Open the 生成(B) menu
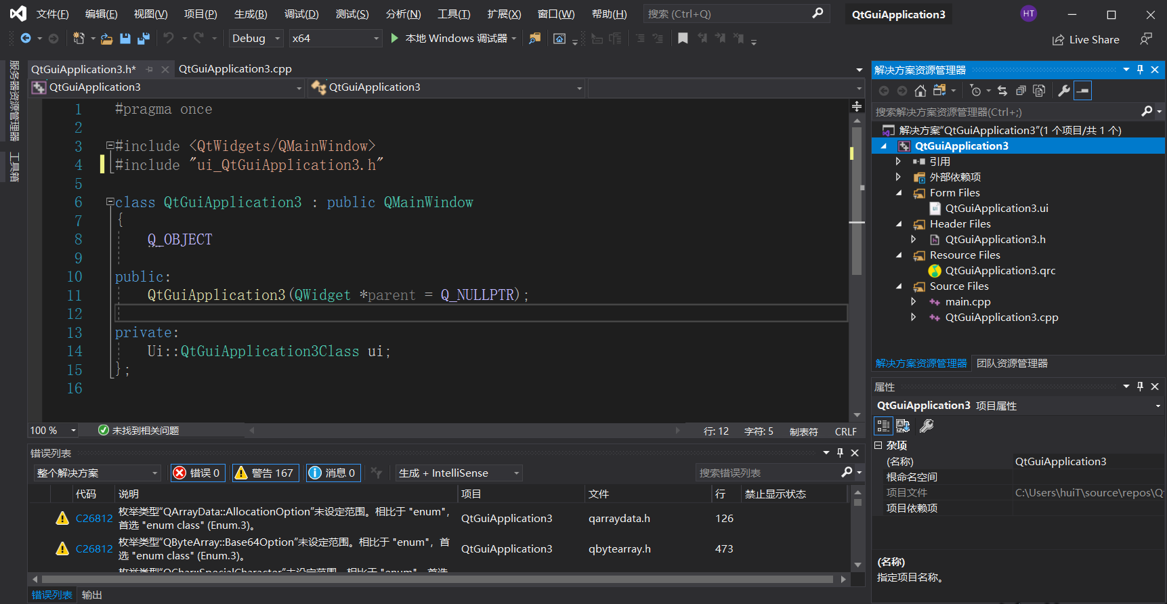The image size is (1167, 604). [x=251, y=14]
